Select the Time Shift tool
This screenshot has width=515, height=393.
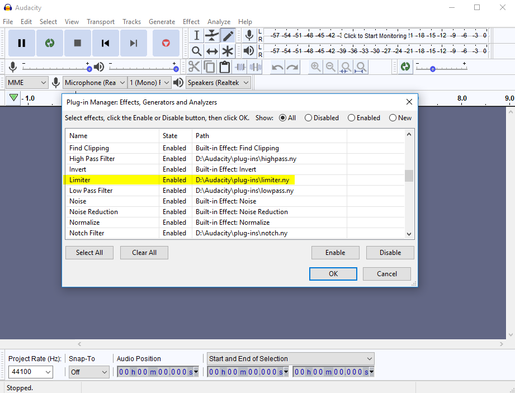[212, 51]
